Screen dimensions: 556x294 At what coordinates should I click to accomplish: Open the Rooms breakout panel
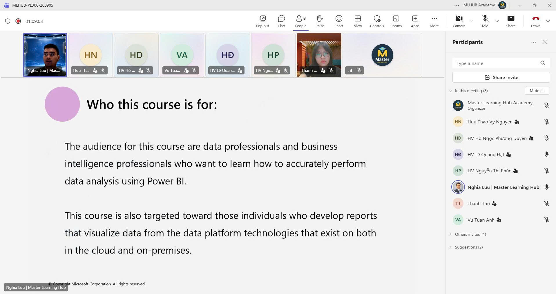[396, 21]
